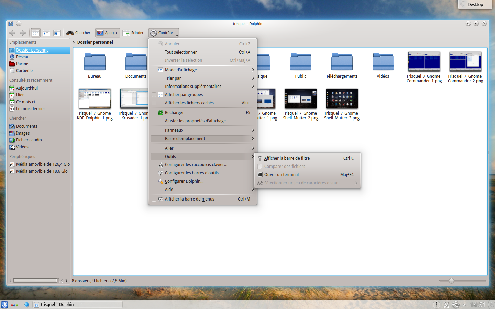
Task: Toggle Afficher par groupes checkbox
Action: coord(154,95)
